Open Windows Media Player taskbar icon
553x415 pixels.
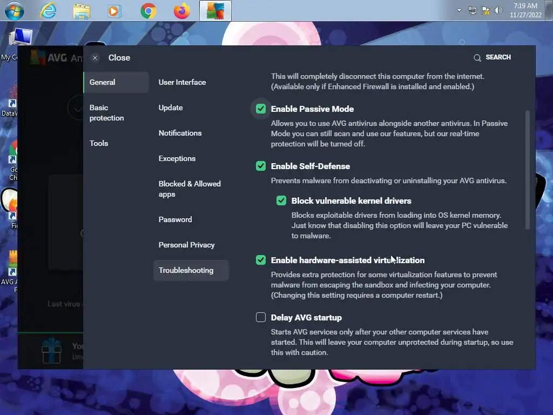click(114, 11)
